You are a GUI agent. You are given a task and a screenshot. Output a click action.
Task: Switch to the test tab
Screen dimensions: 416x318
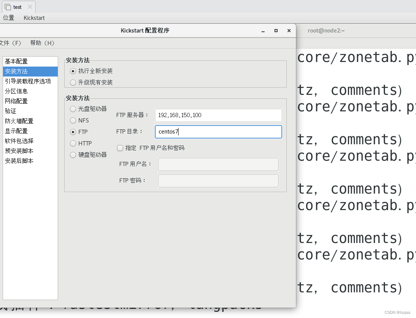pyautogui.click(x=17, y=7)
